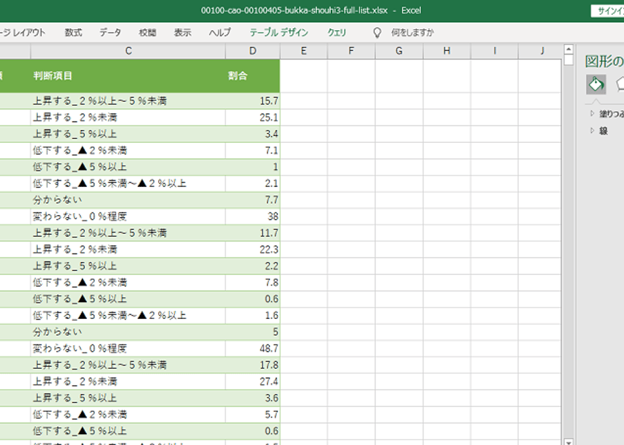The height and width of the screenshot is (445, 624).
Task: Select the cell with value 3.6
Action: point(253,398)
